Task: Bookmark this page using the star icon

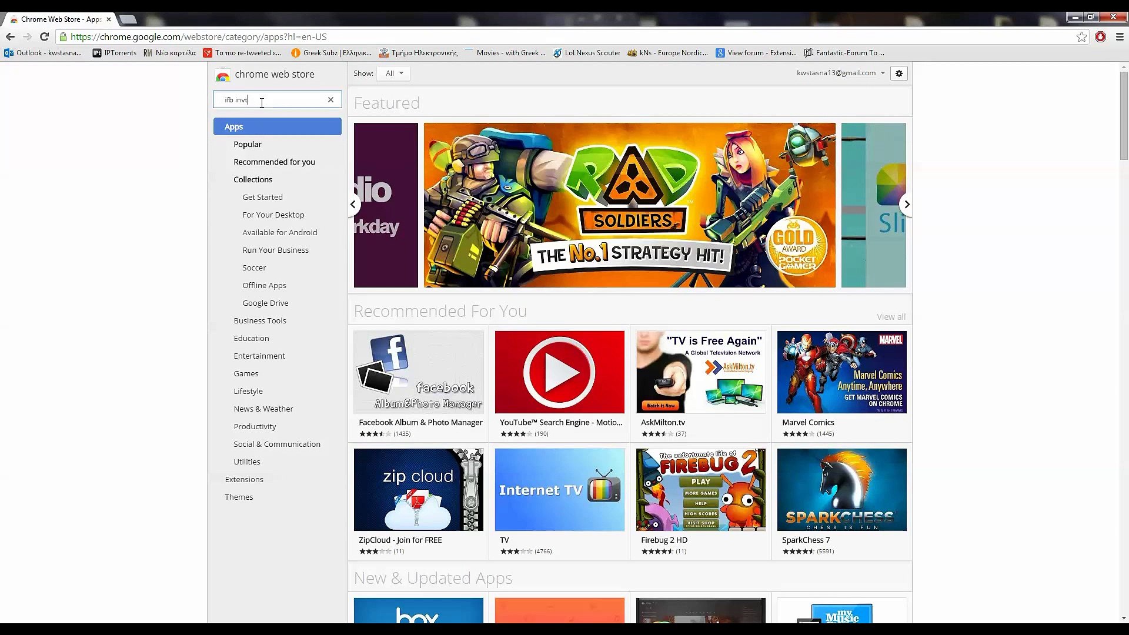Action: (1082, 36)
